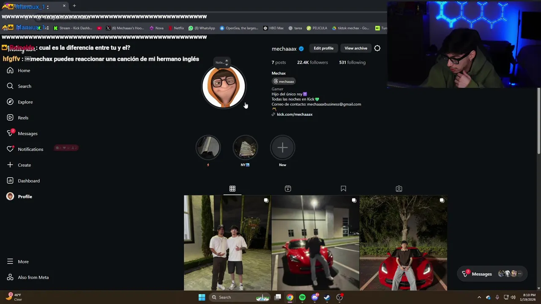Open the Nova bookmark

click(x=156, y=28)
